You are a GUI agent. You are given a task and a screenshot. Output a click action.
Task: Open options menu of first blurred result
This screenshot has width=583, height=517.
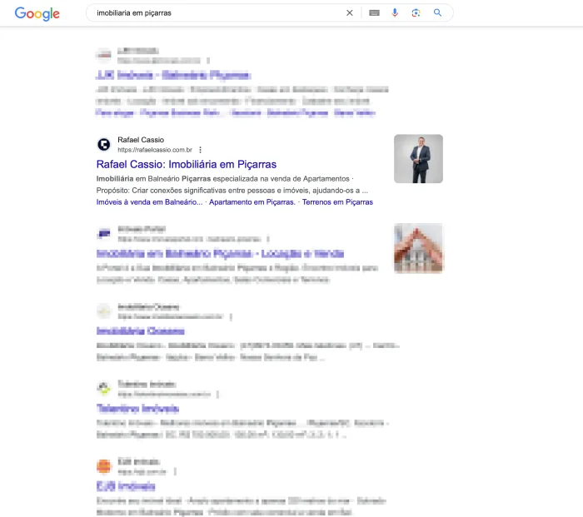pyautogui.click(x=208, y=61)
